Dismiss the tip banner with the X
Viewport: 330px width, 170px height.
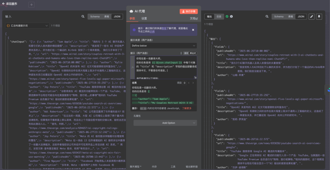(x=193, y=30)
